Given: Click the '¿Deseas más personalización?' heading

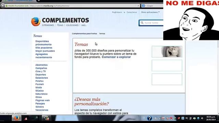Looking at the screenshot, I should pos(91,101).
